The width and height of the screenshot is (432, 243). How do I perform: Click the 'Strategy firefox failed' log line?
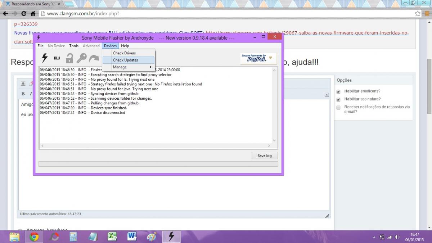[121, 84]
